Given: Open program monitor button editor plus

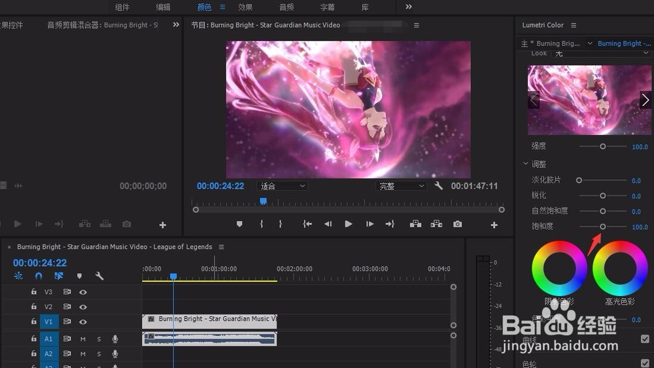Looking at the screenshot, I should 494,225.
